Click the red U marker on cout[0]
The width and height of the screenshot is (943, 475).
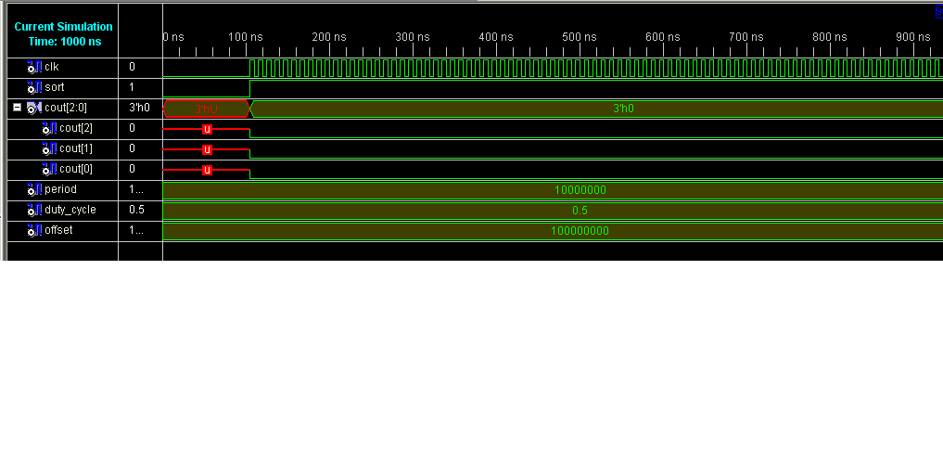[207, 171]
